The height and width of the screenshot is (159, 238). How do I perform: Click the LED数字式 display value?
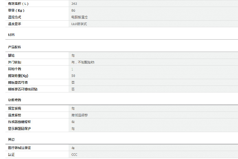coord(79,24)
